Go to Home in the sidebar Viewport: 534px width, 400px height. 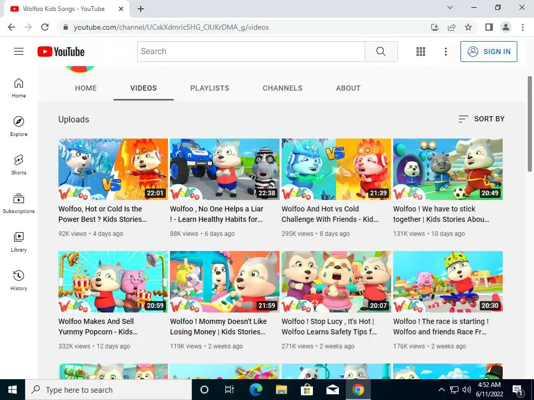coord(19,88)
